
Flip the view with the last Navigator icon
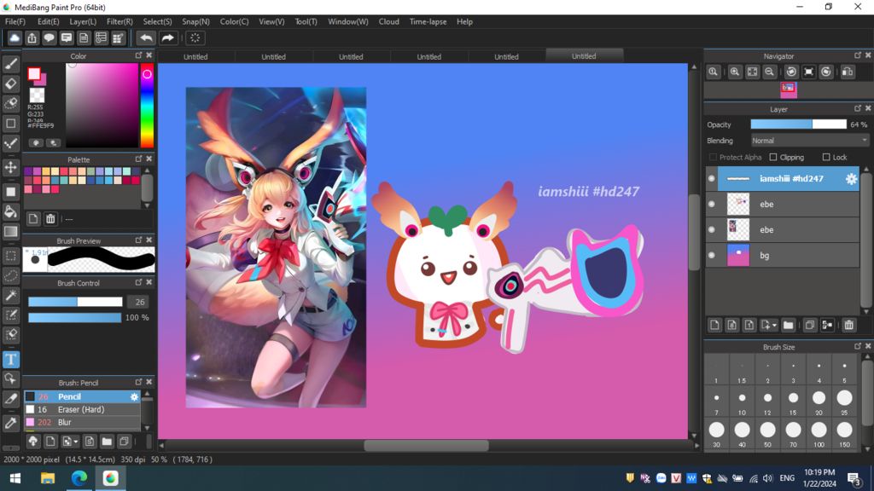tap(848, 72)
